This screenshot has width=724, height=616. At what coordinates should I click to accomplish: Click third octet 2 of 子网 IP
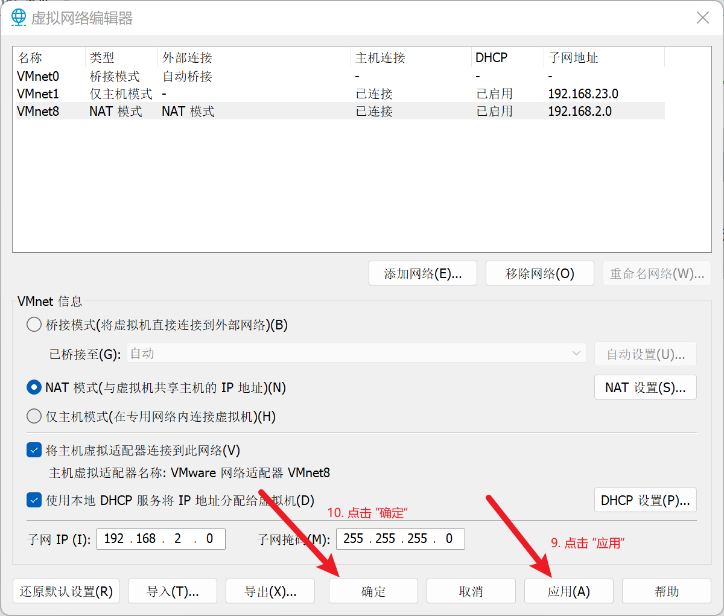point(178,539)
